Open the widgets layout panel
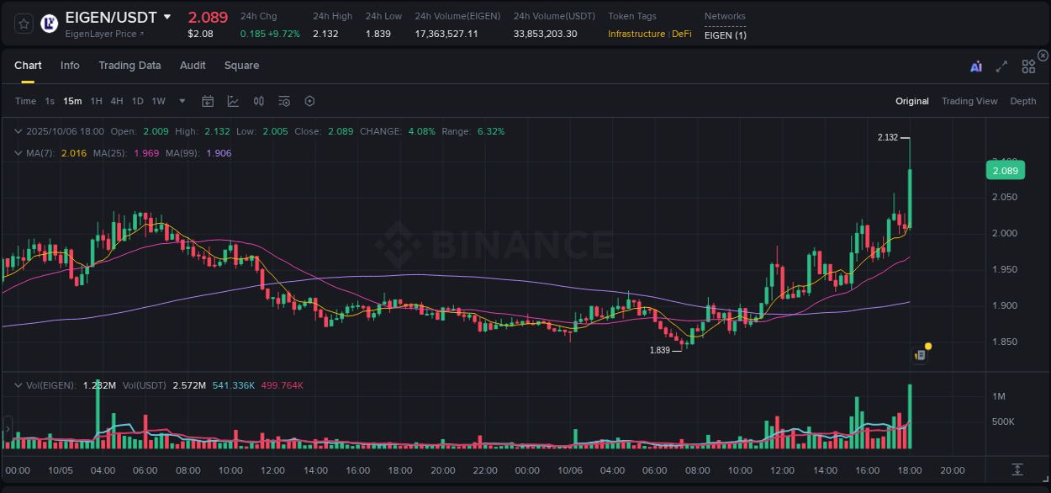 coord(1028,65)
